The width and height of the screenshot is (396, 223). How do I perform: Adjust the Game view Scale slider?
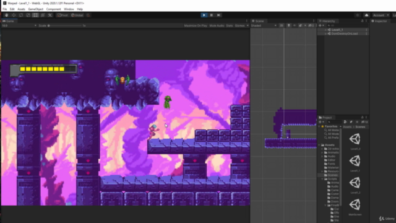pos(65,25)
